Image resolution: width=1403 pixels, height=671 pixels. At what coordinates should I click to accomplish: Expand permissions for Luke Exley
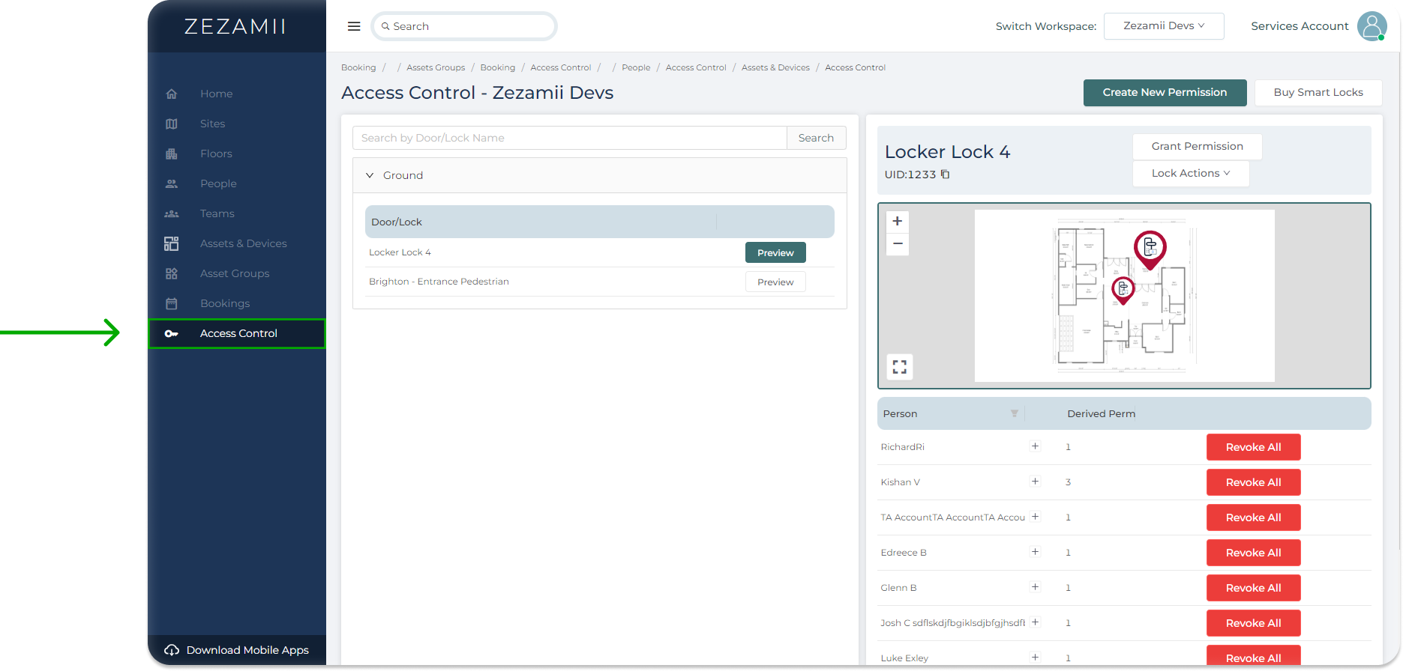1035,658
